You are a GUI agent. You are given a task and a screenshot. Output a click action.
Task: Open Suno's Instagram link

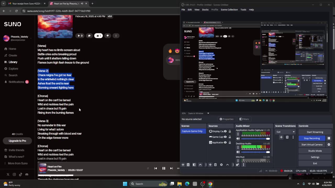coord(14,174)
